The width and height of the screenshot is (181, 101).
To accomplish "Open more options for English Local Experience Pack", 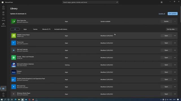I will [175, 79].
